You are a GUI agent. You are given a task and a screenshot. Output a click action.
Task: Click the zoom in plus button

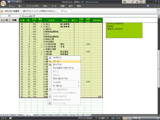(x=158, y=118)
